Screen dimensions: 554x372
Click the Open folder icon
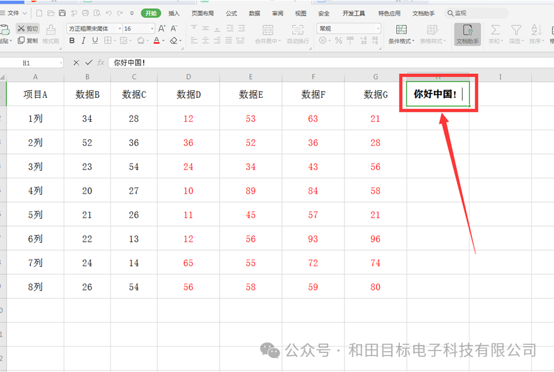click(x=51, y=13)
